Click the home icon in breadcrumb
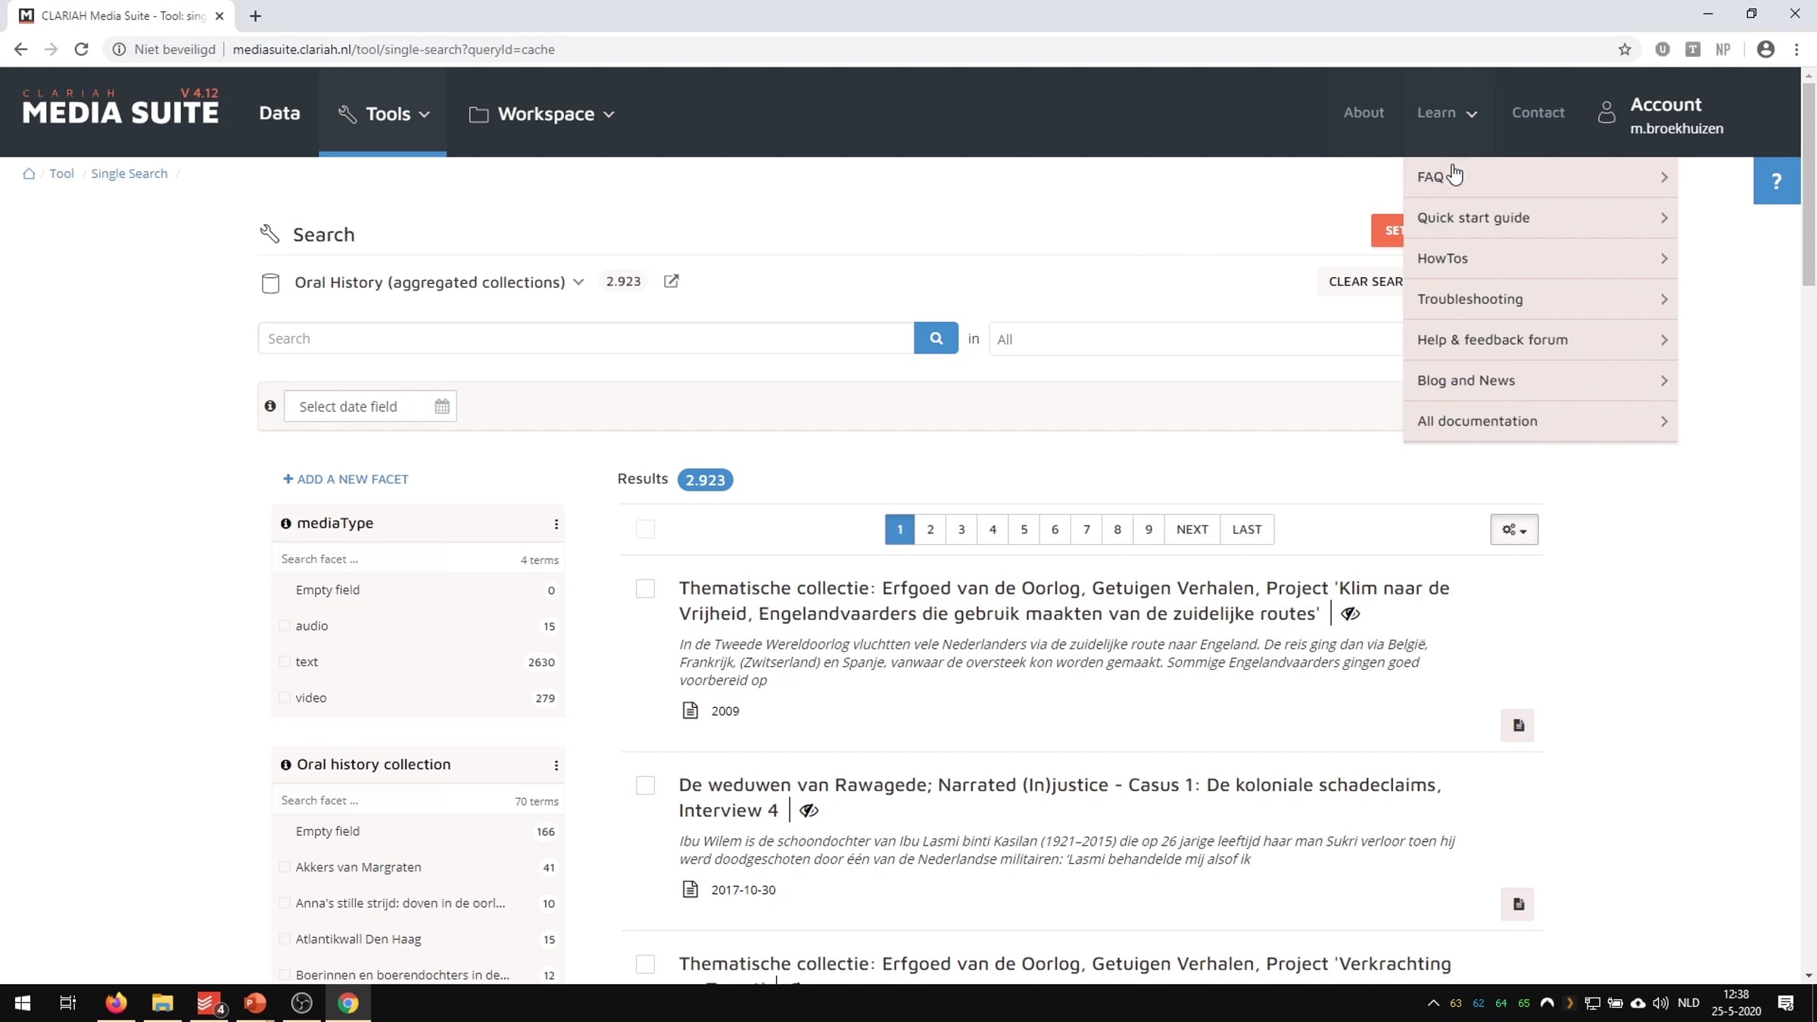1817x1022 pixels. 29,173
